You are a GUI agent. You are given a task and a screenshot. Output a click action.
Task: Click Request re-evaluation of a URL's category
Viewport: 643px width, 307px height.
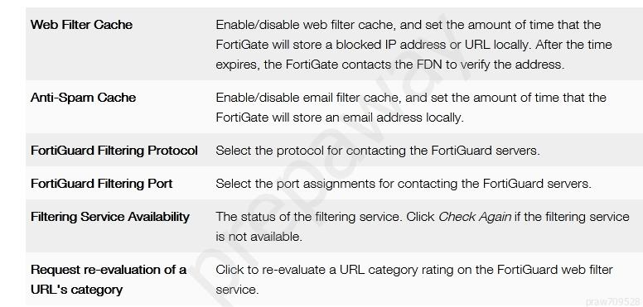pyautogui.click(x=109, y=280)
